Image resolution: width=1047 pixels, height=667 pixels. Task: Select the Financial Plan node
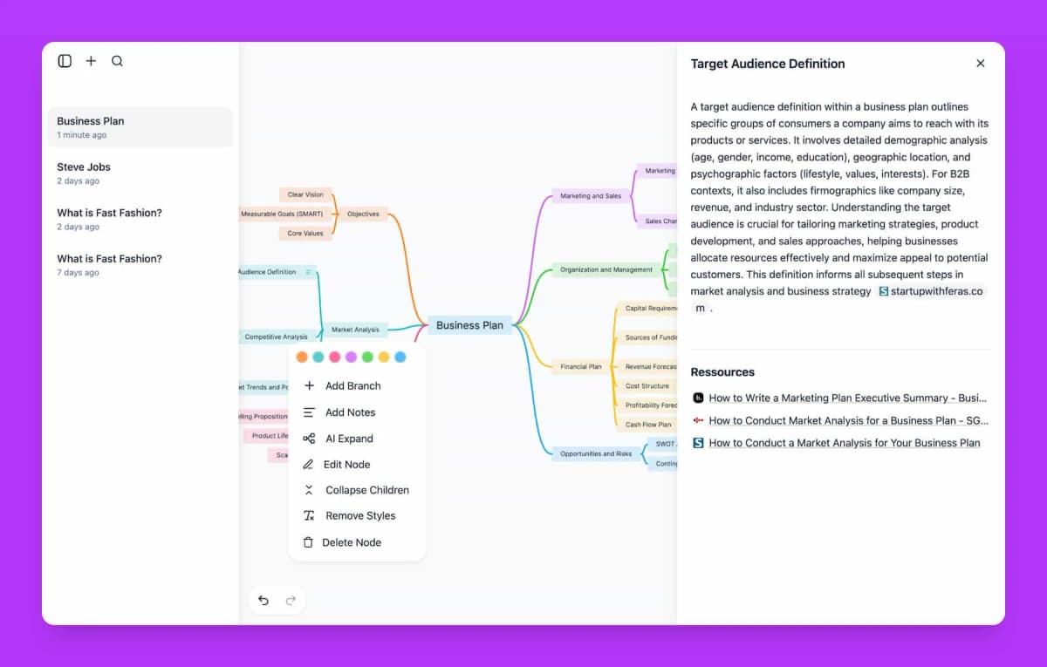[x=580, y=366]
